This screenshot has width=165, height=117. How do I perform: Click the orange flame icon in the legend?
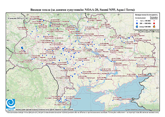click(154, 26)
